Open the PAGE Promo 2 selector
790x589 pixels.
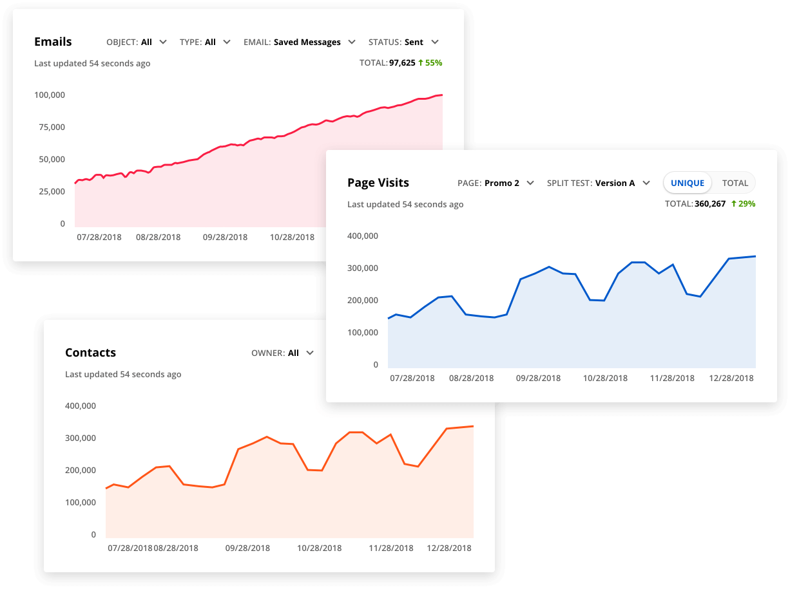coord(496,183)
